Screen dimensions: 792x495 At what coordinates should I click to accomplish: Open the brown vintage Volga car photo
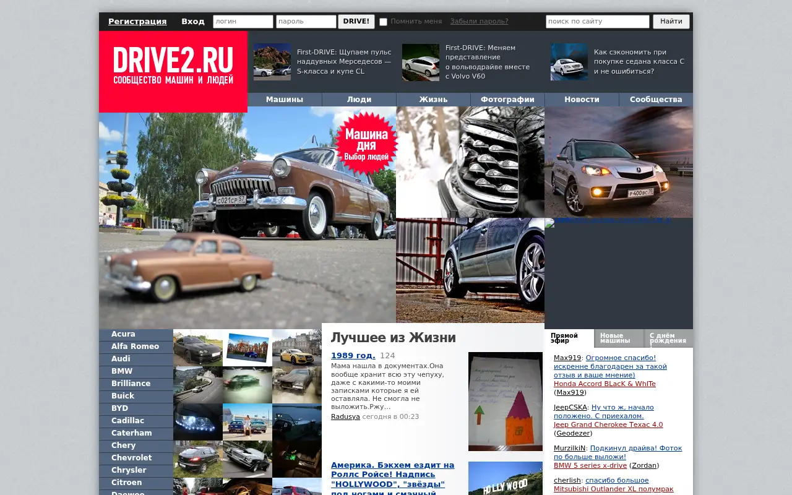tap(247, 218)
